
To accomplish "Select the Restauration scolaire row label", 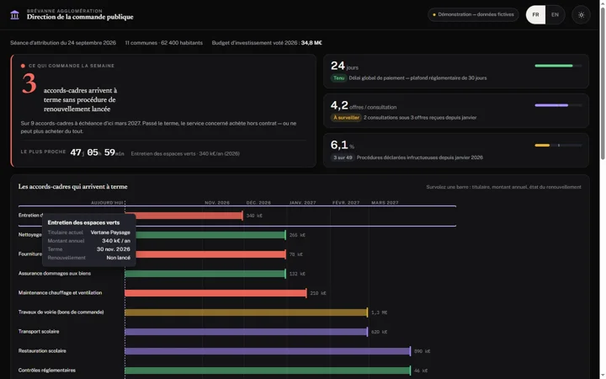I will point(42,350).
